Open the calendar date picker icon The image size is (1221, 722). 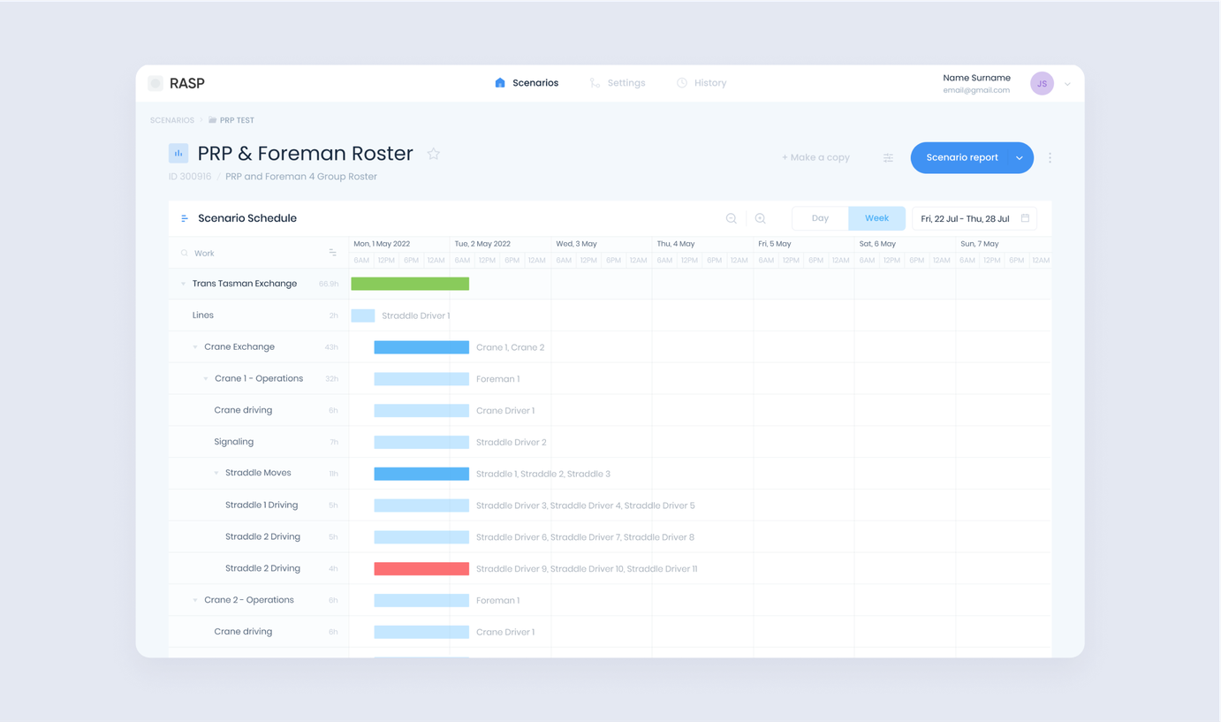1025,218
